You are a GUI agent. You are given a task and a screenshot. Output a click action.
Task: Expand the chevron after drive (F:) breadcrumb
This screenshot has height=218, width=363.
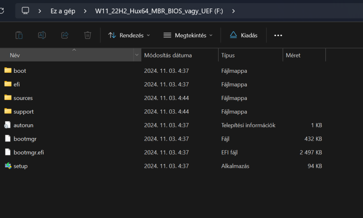point(233,11)
